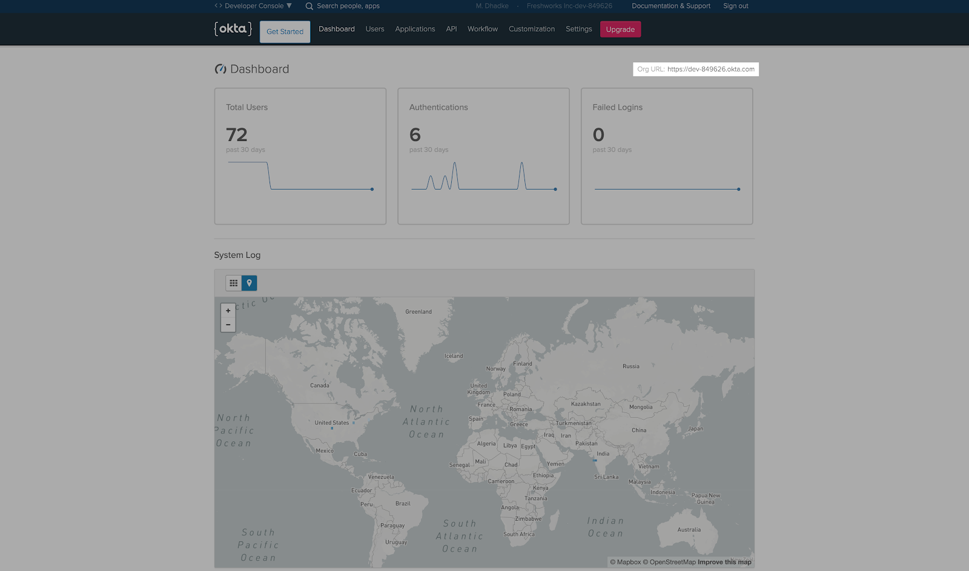
Task: Open the Total Users card
Action: 300,156
